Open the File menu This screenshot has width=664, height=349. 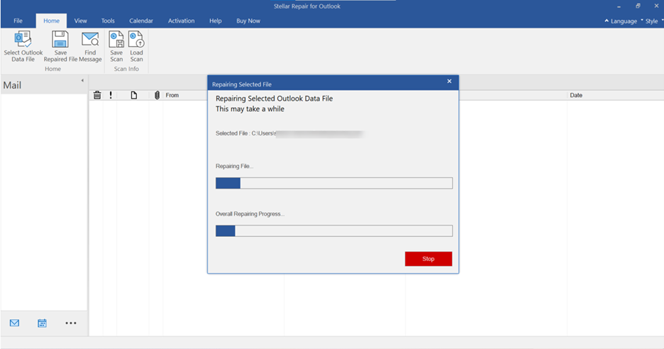point(18,21)
